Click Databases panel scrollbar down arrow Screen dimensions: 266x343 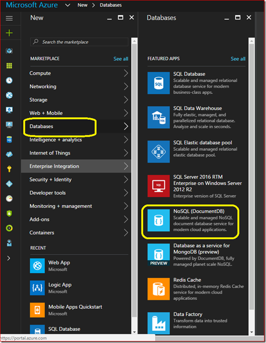tap(251, 332)
